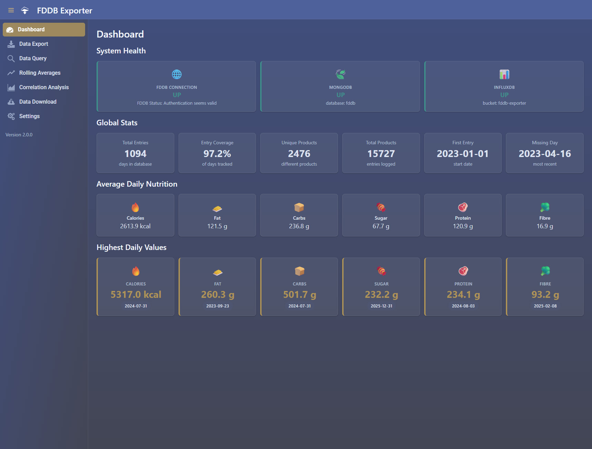Click the Settings gears icon

tap(11, 116)
